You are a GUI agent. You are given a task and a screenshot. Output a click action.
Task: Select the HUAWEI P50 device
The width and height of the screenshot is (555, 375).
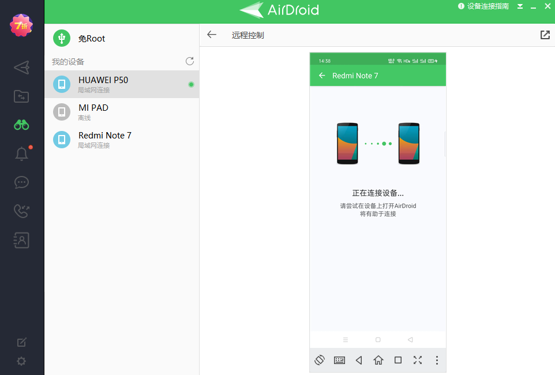122,84
